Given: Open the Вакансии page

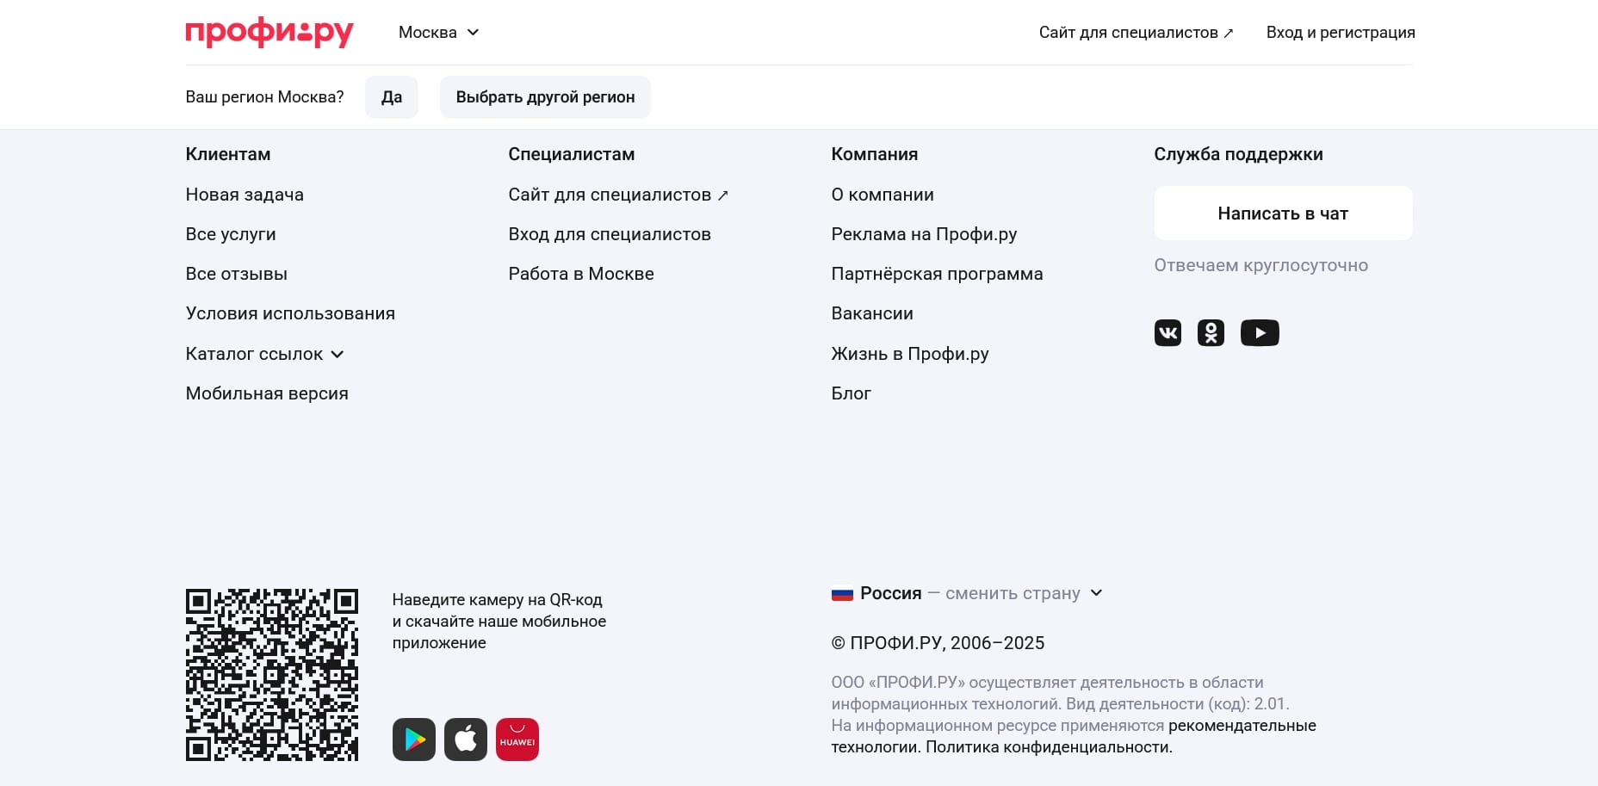Looking at the screenshot, I should pyautogui.click(x=871, y=313).
